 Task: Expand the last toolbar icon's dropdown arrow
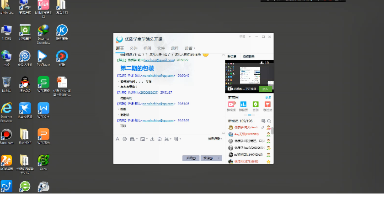point(180,139)
